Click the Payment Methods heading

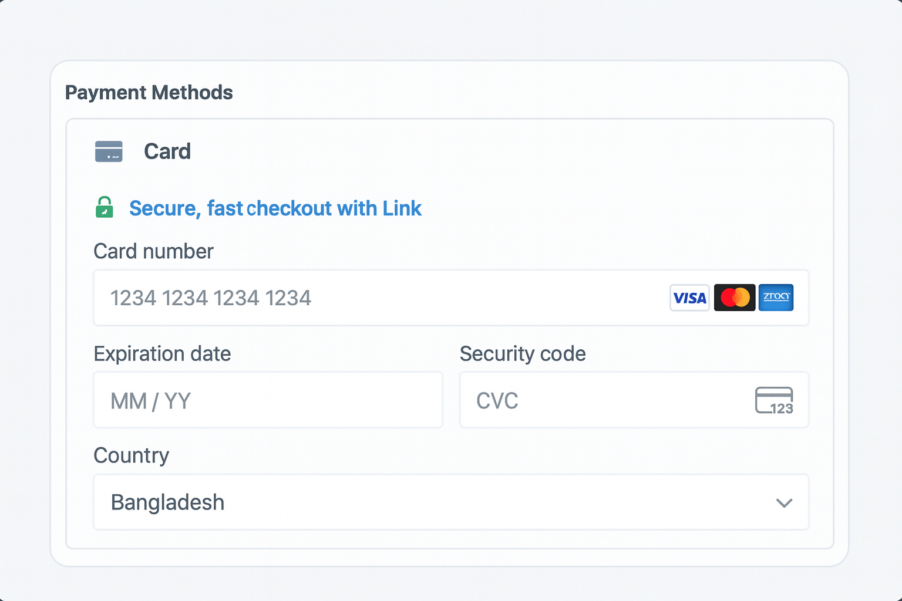pyautogui.click(x=149, y=92)
